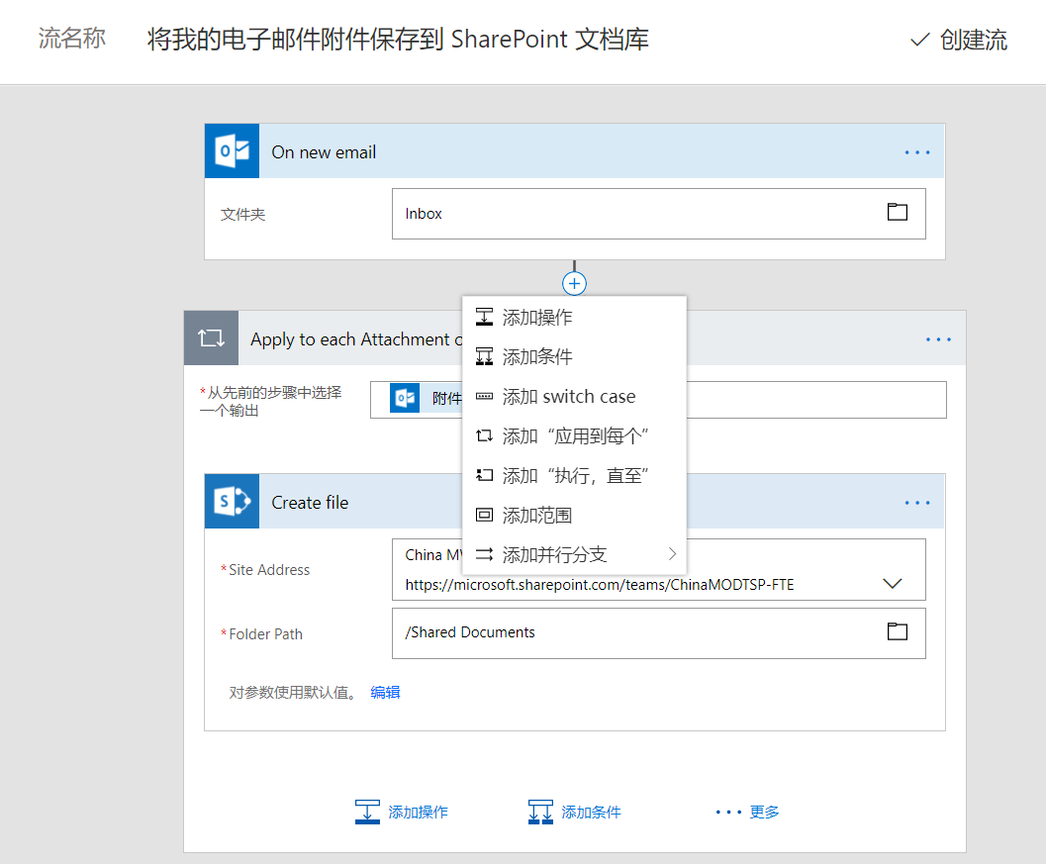The width and height of the screenshot is (1046, 864).
Task: Choose 添加范围 in the popup menu
Action: coord(536,516)
